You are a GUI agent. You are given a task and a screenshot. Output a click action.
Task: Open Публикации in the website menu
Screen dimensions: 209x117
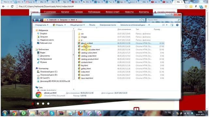[x=94, y=12]
